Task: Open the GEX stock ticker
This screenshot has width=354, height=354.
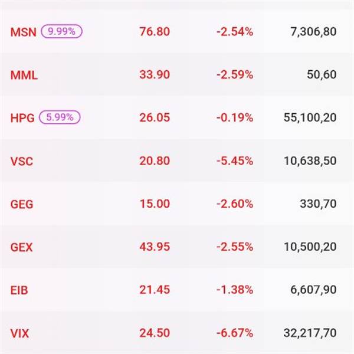Action: click(x=22, y=247)
